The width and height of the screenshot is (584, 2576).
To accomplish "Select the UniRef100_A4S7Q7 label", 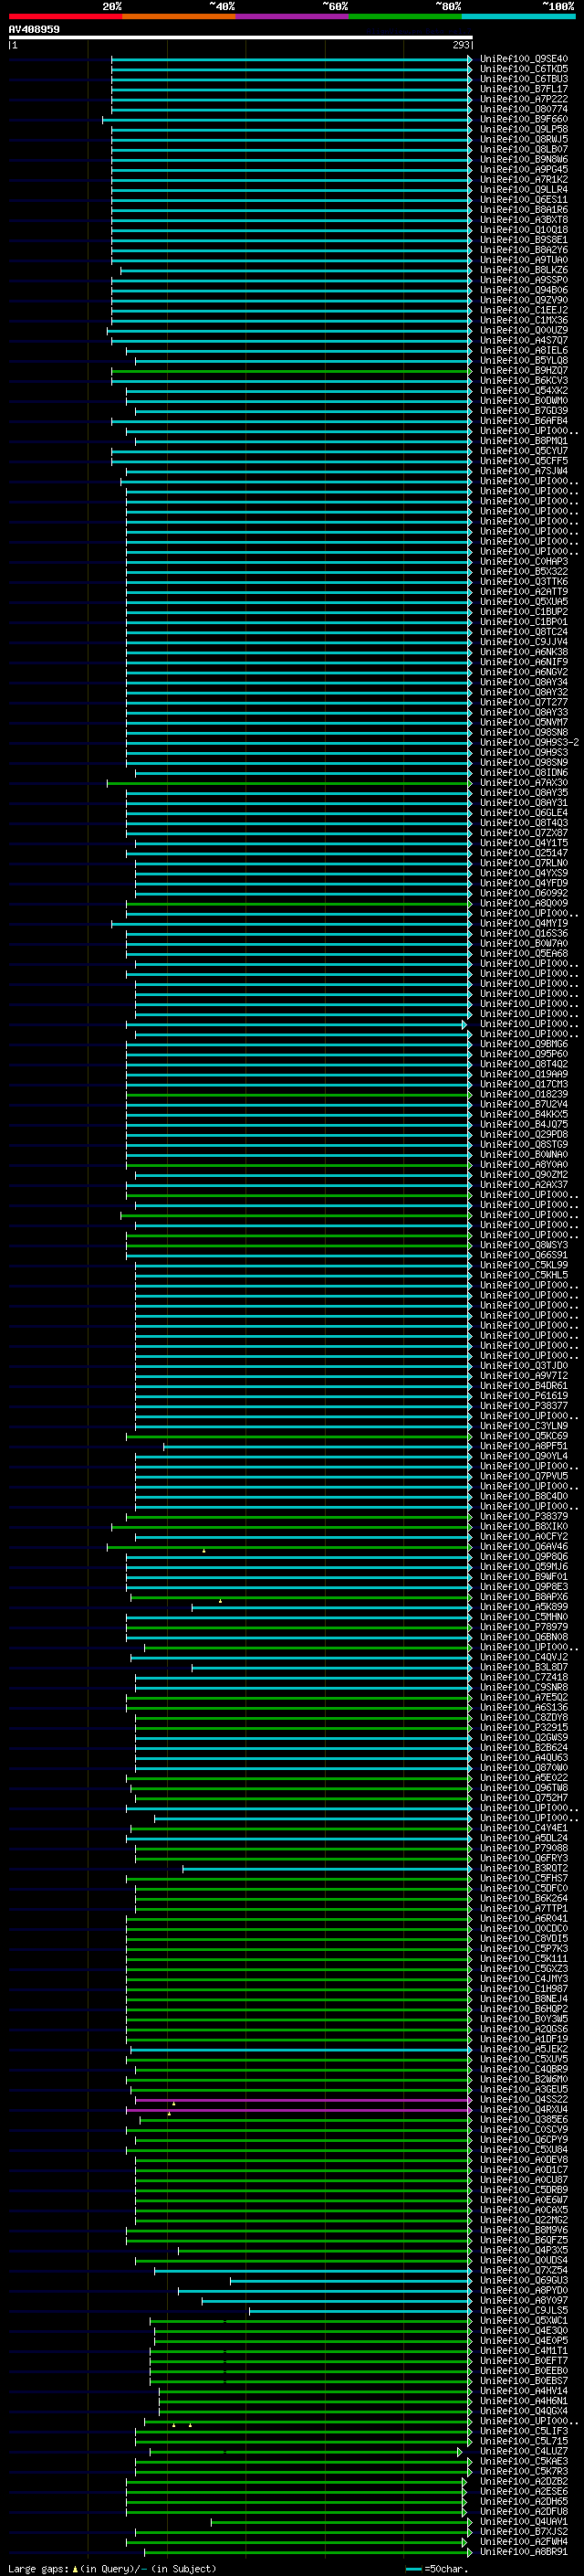I will 524,340.
